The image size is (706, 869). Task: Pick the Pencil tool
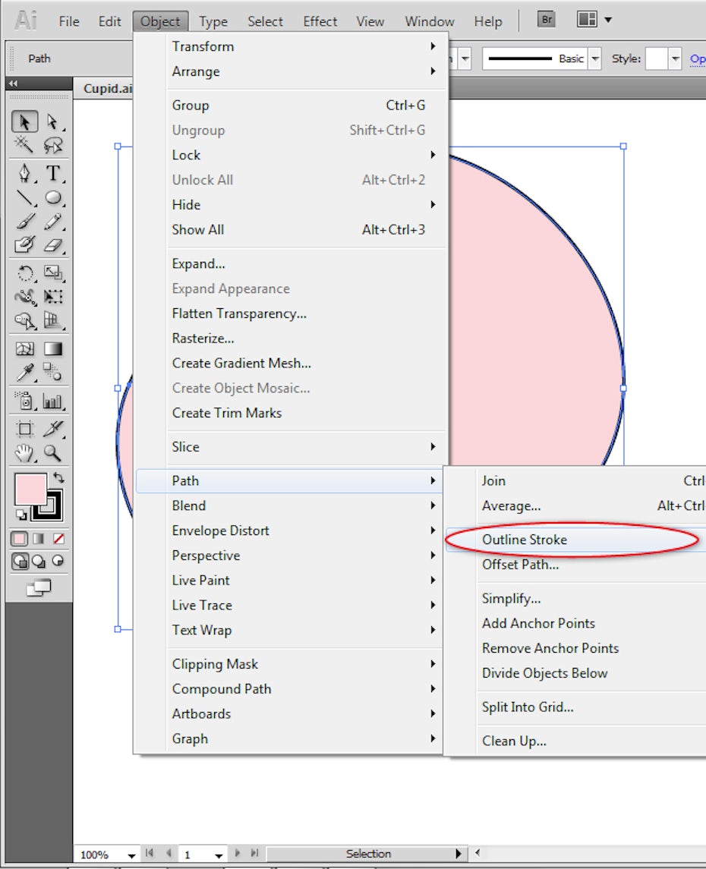click(52, 222)
